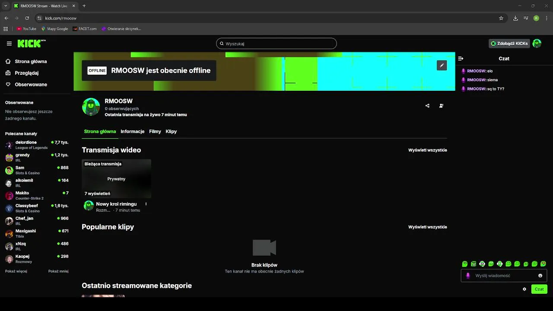
Task: Open the Otwieranie skrzynek bookmark
Action: click(x=121, y=29)
